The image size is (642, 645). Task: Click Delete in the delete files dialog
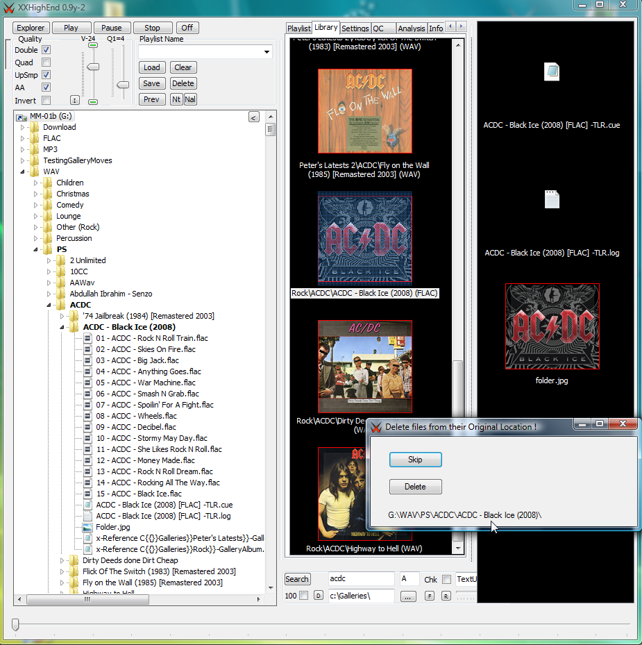coord(415,487)
